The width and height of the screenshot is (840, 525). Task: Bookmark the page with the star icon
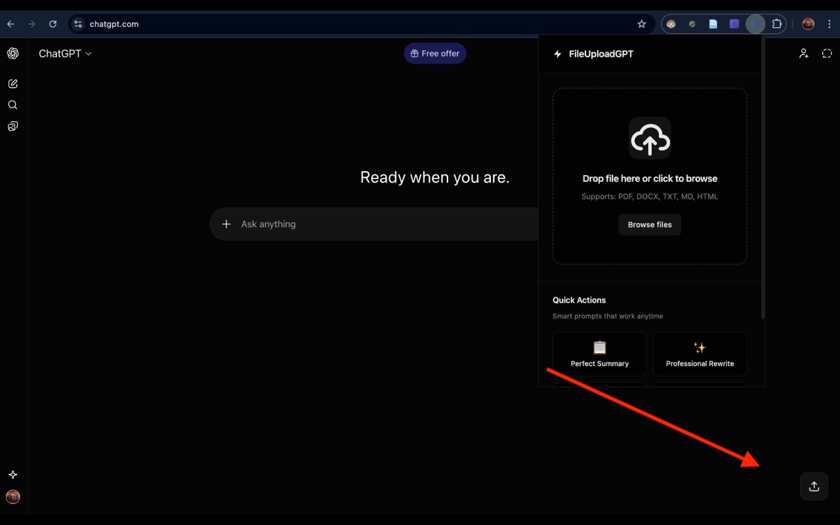(641, 24)
